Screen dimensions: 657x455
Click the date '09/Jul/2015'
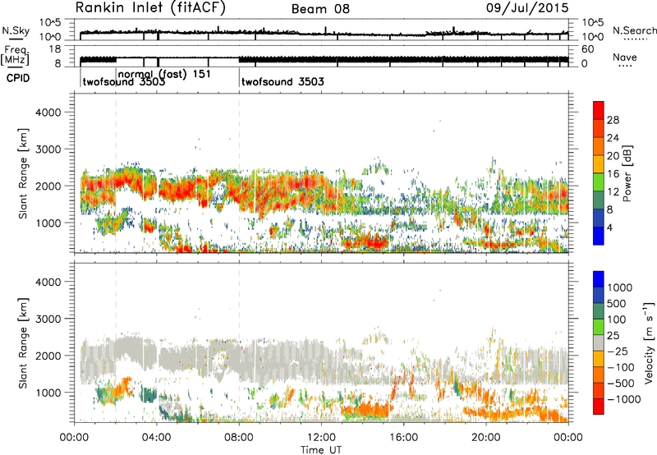click(527, 8)
